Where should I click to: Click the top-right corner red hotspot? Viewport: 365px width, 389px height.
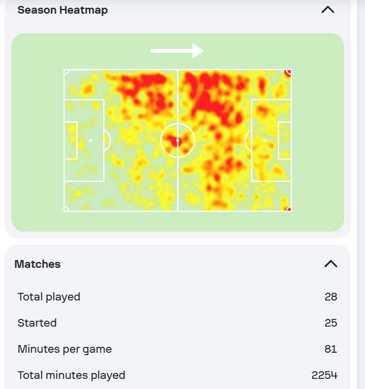288,72
